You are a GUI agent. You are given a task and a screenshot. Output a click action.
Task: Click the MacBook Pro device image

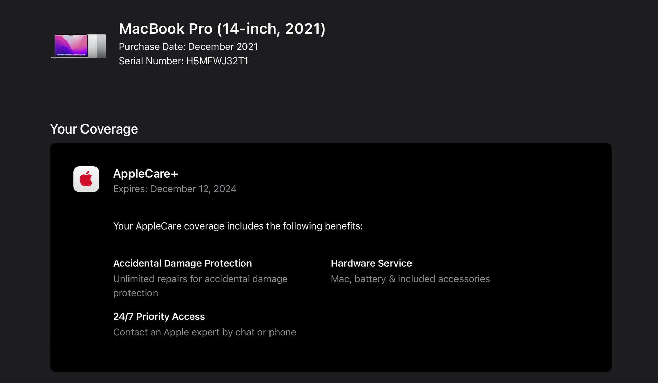[78, 46]
